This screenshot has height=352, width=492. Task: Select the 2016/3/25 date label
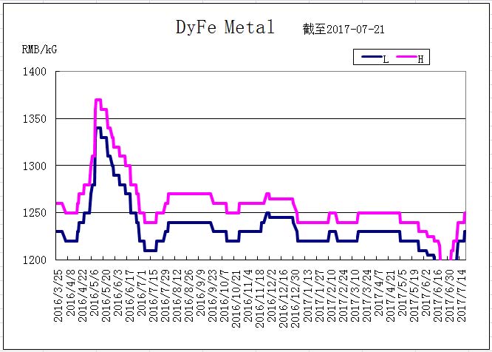tap(58, 296)
